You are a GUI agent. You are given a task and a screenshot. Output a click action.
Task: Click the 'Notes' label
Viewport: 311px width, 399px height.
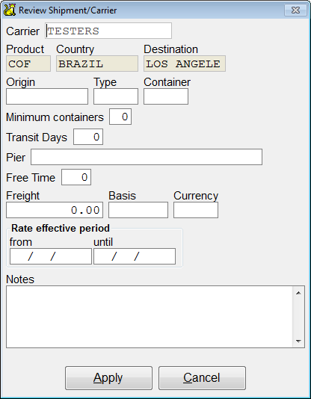[x=20, y=279]
